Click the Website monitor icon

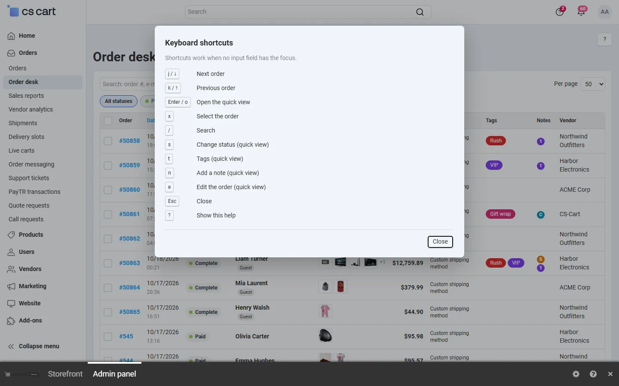(11, 304)
